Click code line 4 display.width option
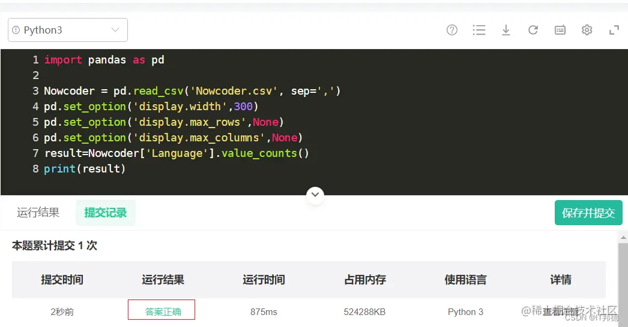 point(151,107)
